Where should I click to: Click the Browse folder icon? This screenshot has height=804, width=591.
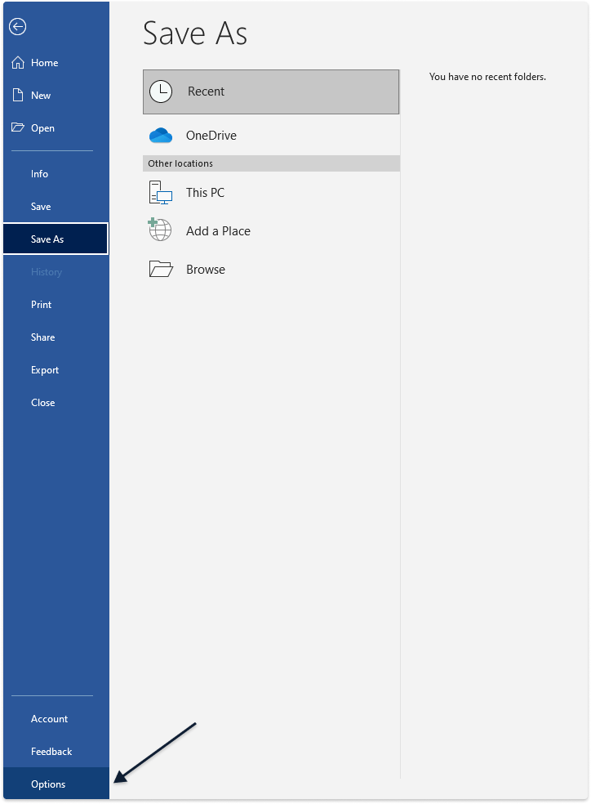click(x=161, y=270)
